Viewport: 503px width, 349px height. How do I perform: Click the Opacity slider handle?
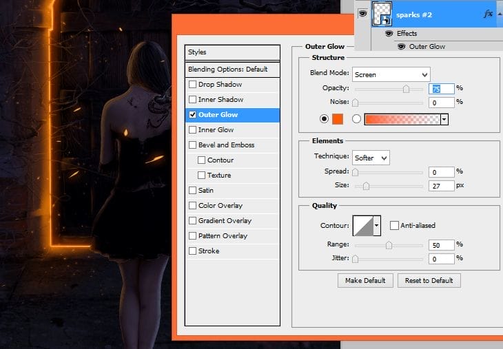[x=406, y=89]
